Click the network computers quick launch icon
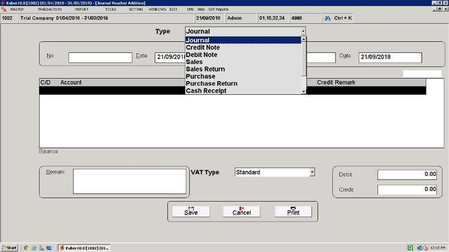Image resolution: width=449 pixels, height=252 pixels. 41,247
